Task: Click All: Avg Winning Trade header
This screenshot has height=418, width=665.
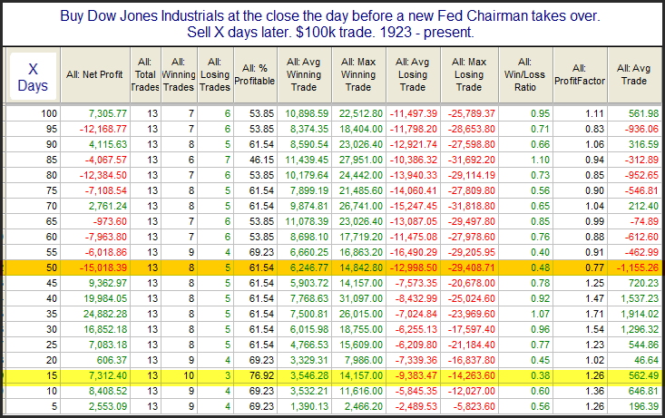Action: (x=304, y=74)
